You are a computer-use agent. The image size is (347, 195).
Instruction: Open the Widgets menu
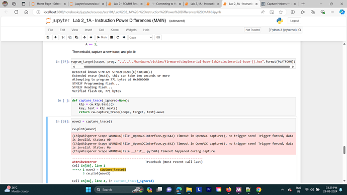131,30
